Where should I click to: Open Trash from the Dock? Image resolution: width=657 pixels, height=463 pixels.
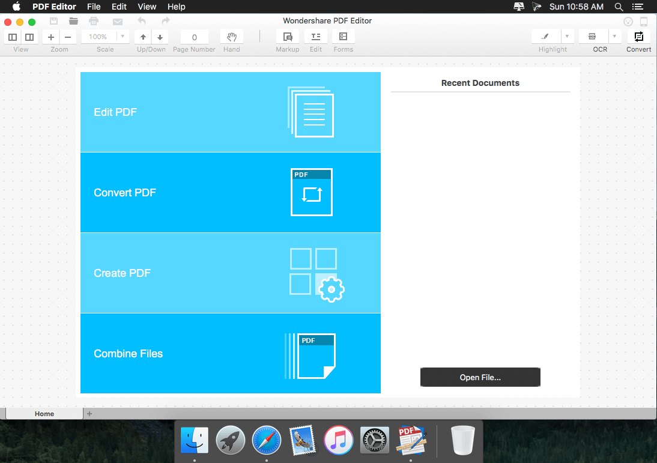[x=462, y=440]
